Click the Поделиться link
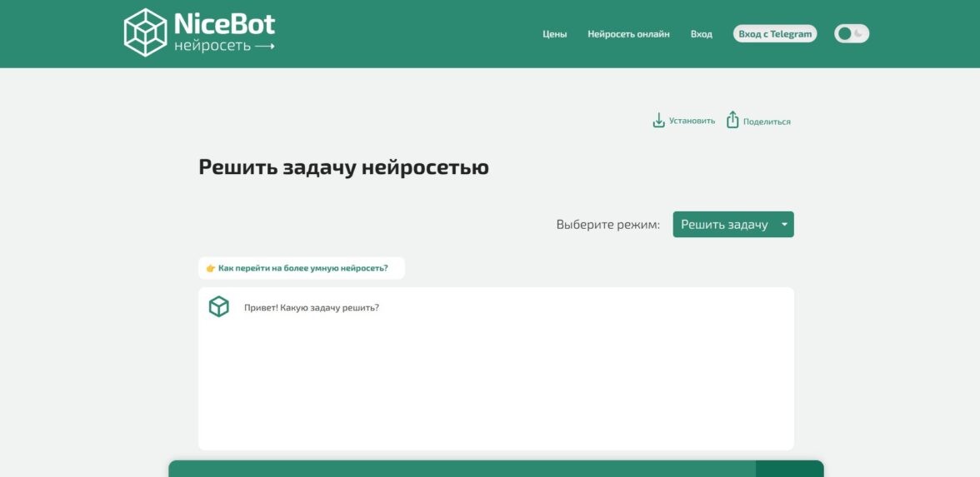The height and width of the screenshot is (477, 980). point(767,122)
